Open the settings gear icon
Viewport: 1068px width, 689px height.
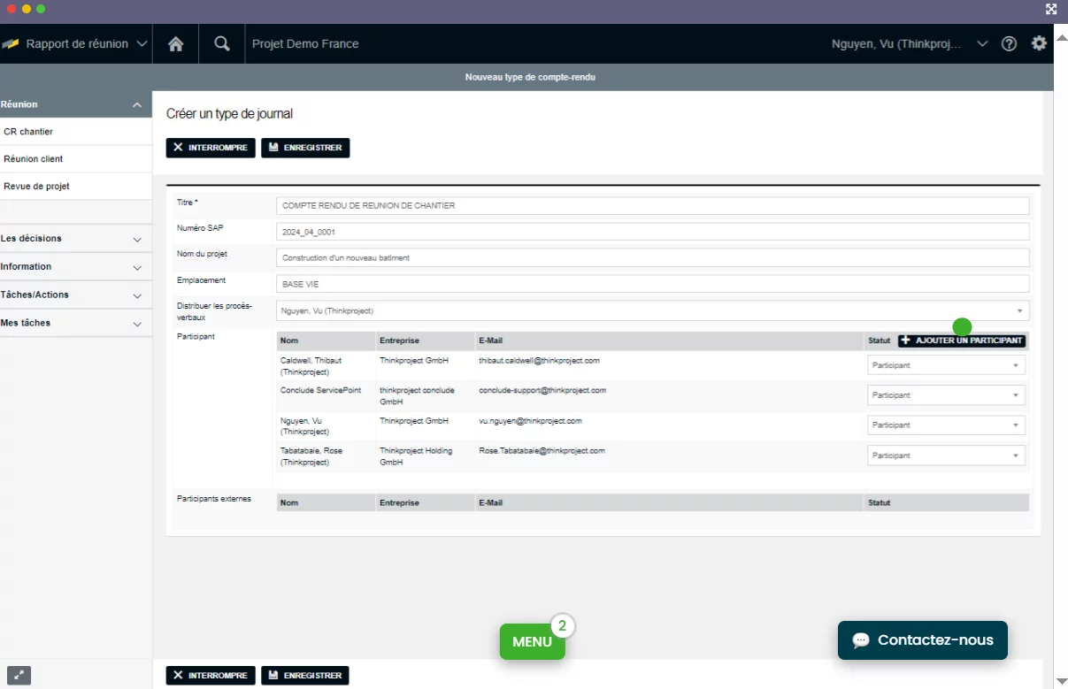point(1039,43)
